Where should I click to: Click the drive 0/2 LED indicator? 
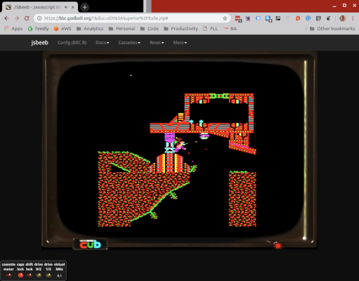[x=39, y=275]
